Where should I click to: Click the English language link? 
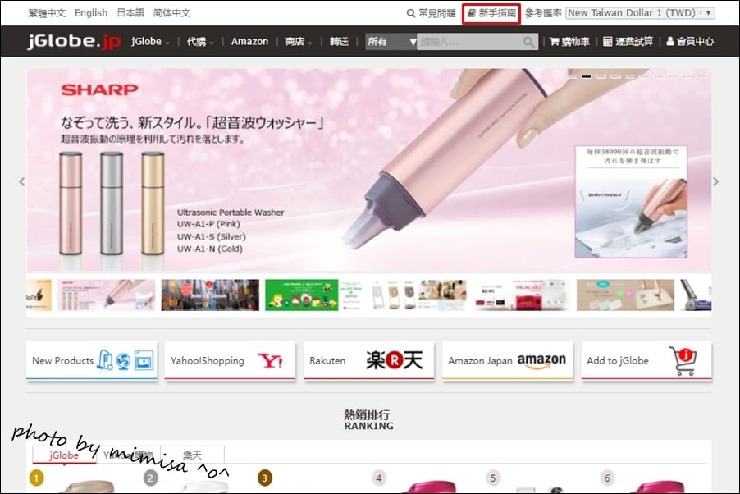pos(90,12)
